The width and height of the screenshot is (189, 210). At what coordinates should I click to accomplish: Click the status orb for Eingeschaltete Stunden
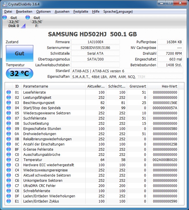[9, 128]
